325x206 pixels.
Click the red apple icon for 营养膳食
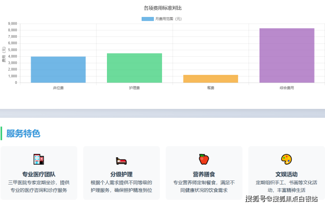coord(204,159)
